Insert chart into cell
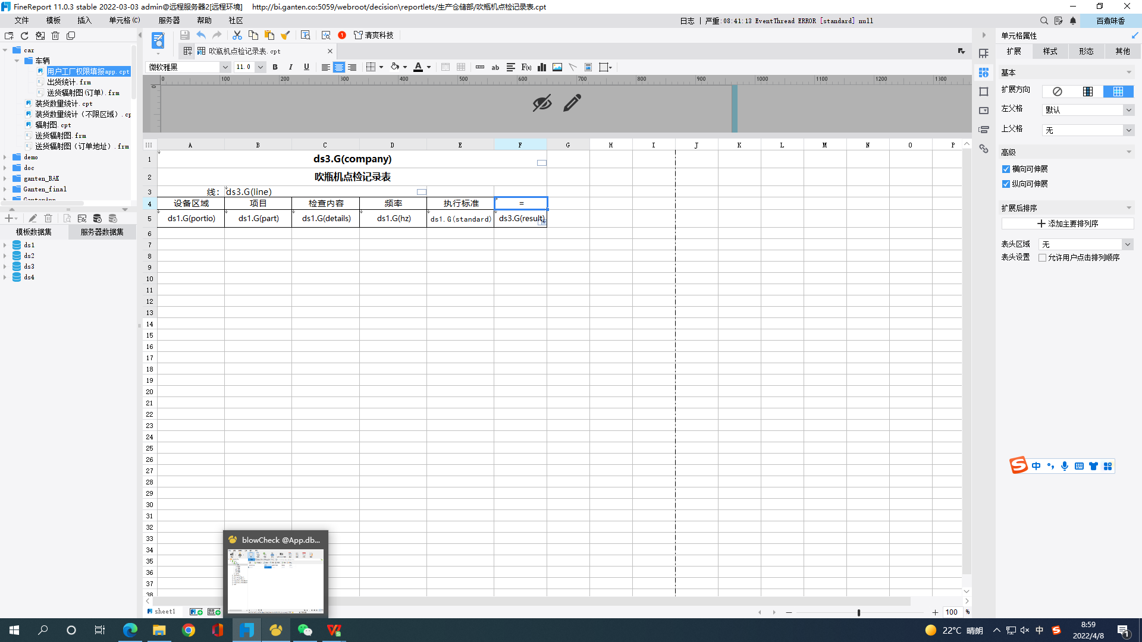This screenshot has height=642, width=1142. pyautogui.click(x=542, y=67)
